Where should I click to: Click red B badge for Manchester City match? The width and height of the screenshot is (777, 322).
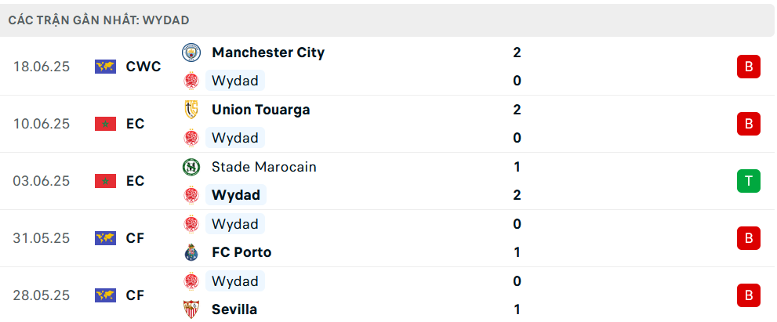[x=748, y=67]
